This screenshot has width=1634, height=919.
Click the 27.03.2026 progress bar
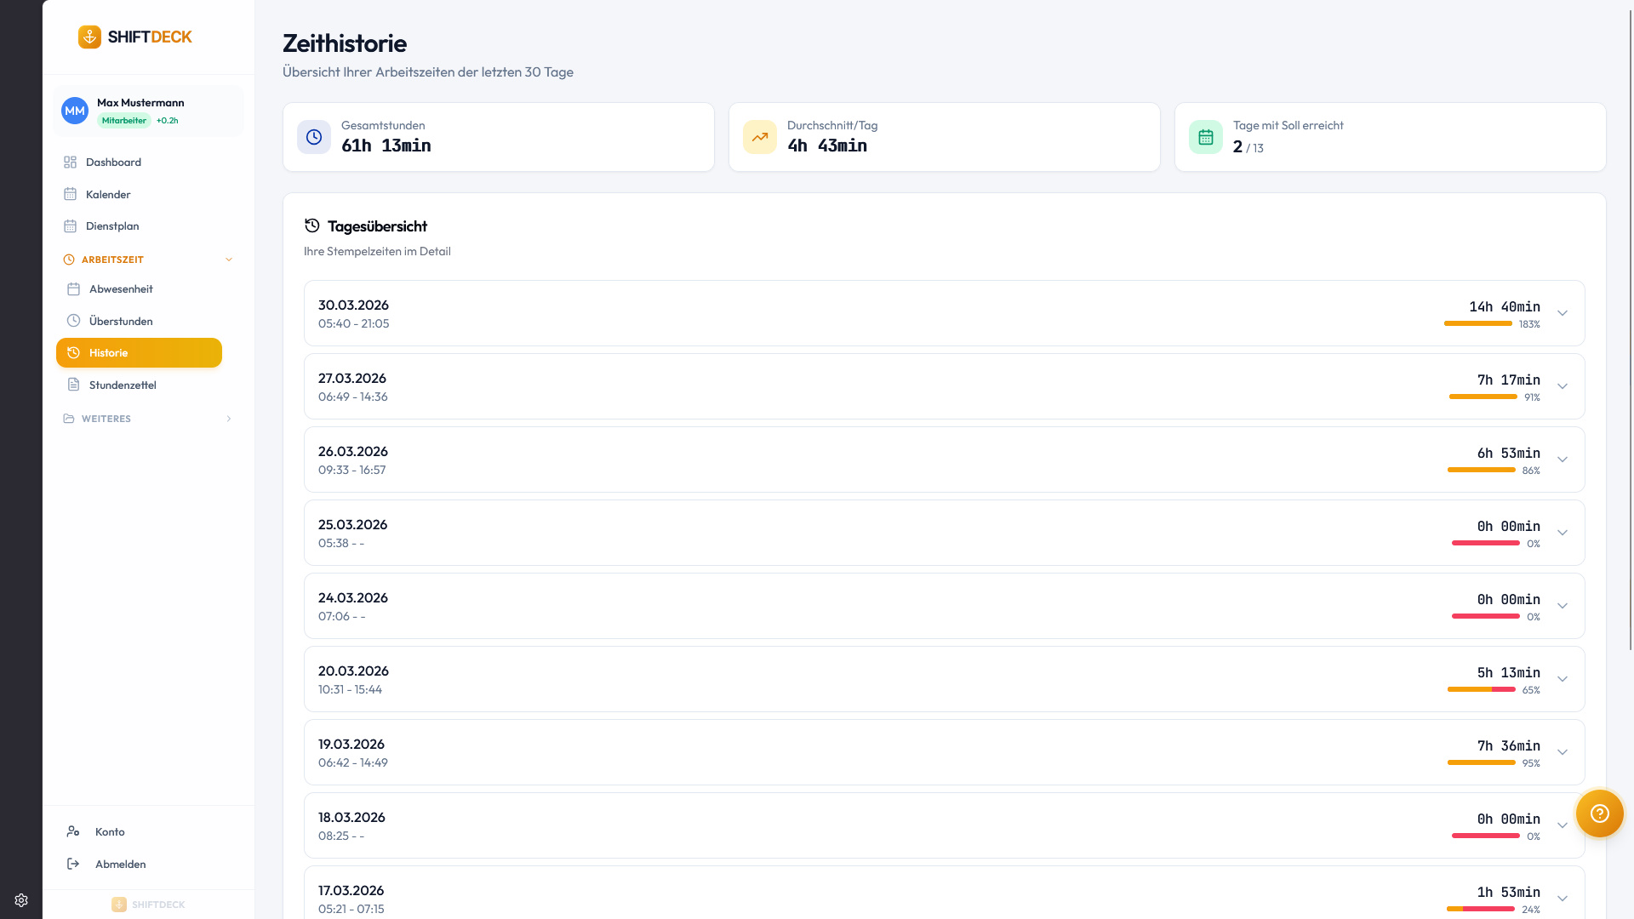pos(1483,397)
